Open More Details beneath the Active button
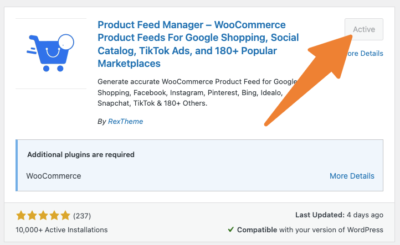Image resolution: width=400 pixels, height=245 pixels. (367, 54)
